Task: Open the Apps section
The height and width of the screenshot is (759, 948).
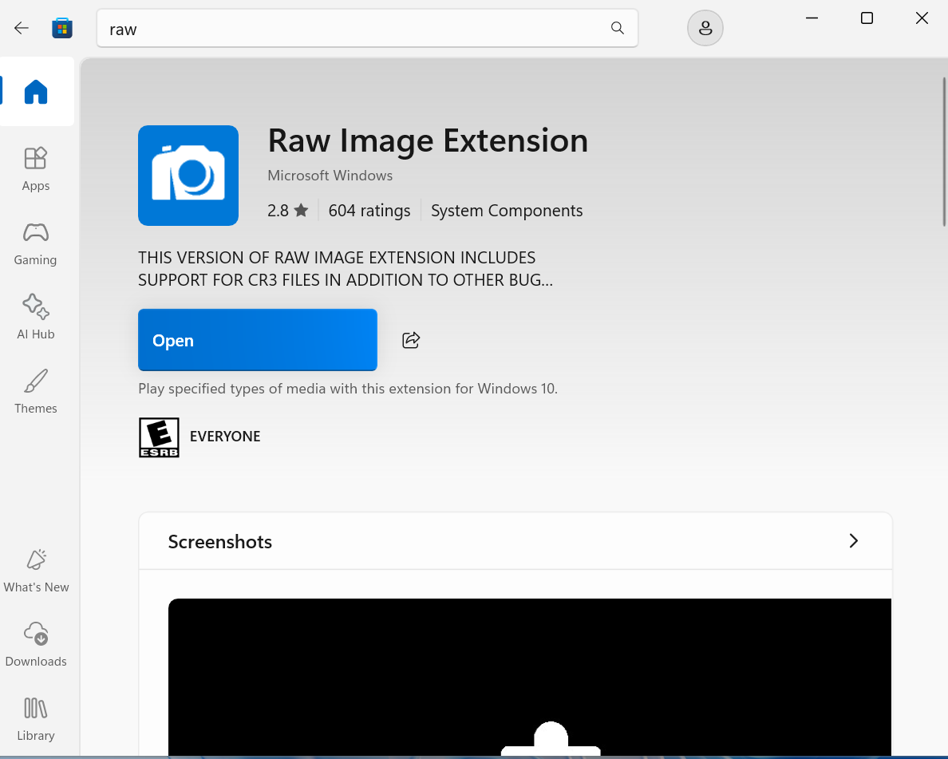Action: pyautogui.click(x=36, y=169)
